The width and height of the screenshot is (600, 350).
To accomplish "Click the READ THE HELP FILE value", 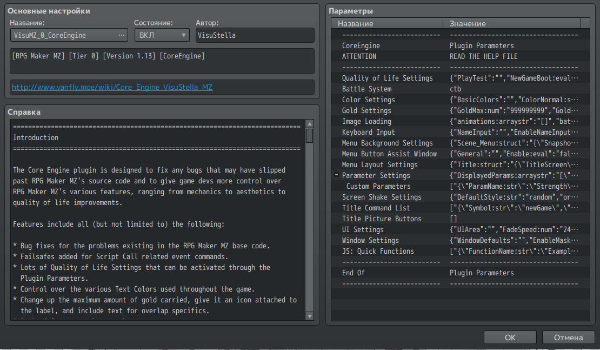I will (483, 56).
